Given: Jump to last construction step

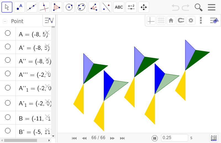Looking at the screenshot, I should [122, 138].
